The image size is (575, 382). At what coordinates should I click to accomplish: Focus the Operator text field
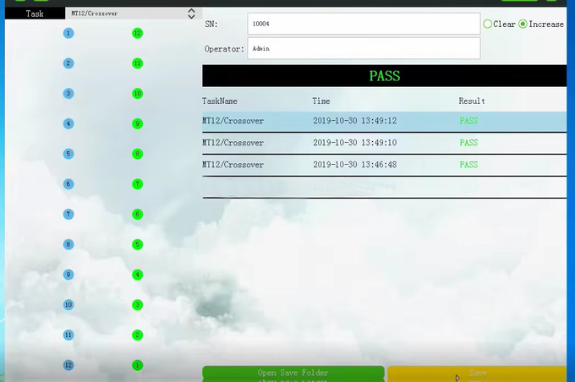pyautogui.click(x=364, y=49)
